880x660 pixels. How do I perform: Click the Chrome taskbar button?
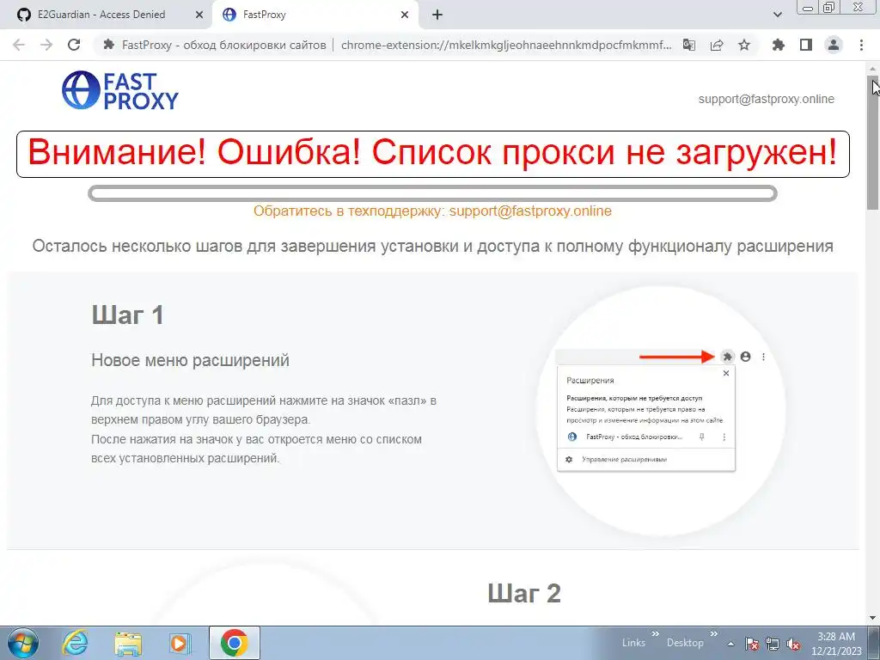[235, 643]
